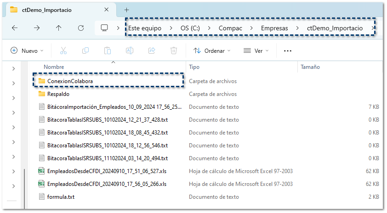
Task: Open the three-dots more options menu
Action: (288, 51)
